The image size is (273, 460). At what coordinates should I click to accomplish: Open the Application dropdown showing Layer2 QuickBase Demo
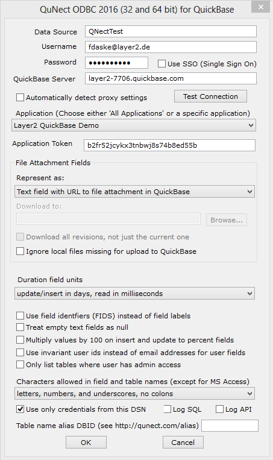134,125
